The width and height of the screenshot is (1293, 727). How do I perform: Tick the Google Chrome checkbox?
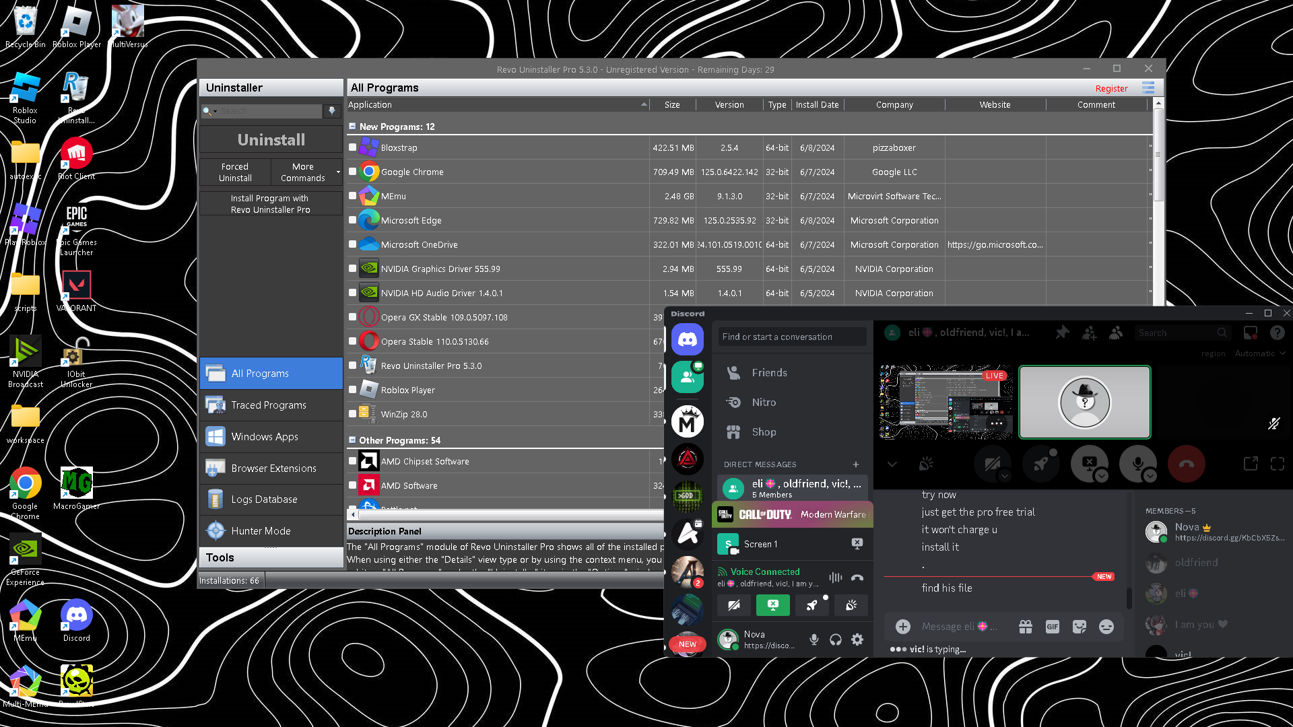tap(352, 172)
